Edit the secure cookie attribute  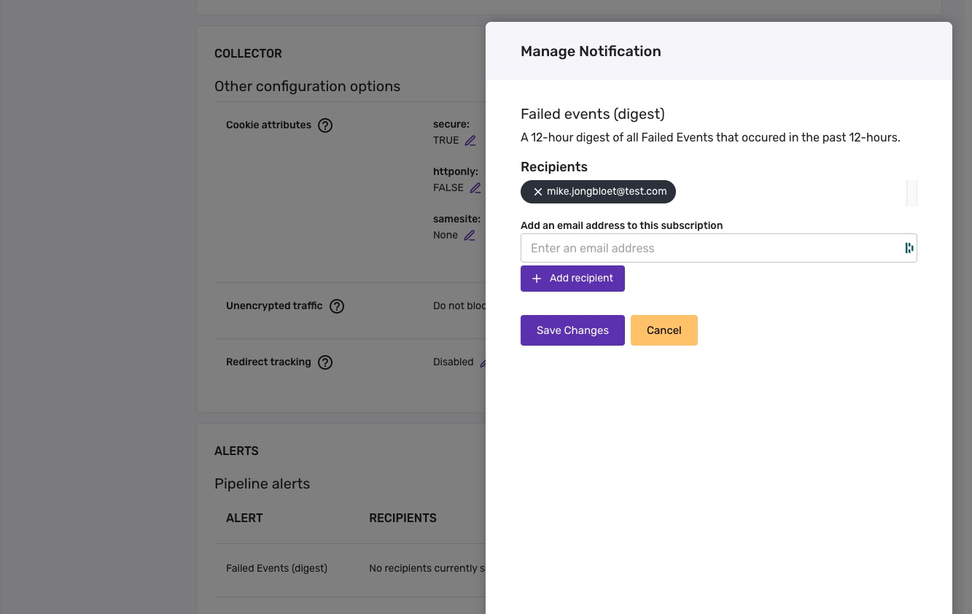tap(470, 141)
